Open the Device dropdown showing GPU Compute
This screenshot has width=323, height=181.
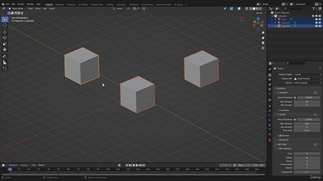307,82
